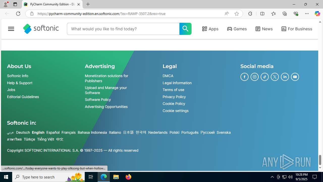Image resolution: width=323 pixels, height=182 pixels.
Task: Open the Cookie Policy link
Action: coord(174,104)
